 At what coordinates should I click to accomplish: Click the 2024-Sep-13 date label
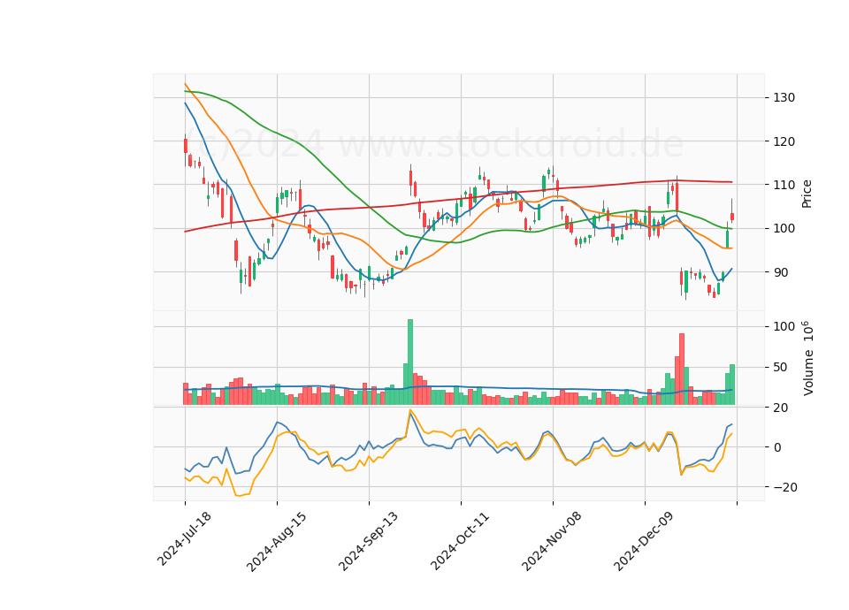[368, 541]
